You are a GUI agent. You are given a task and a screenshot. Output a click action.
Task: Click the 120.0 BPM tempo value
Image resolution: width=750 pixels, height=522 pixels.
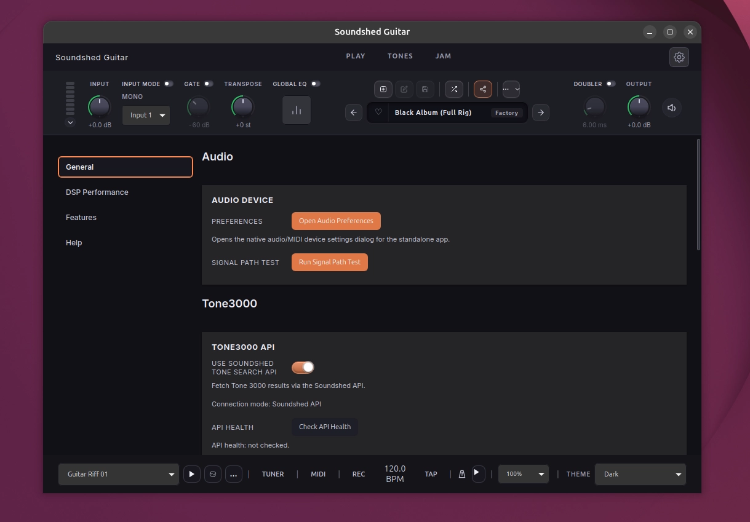click(395, 473)
